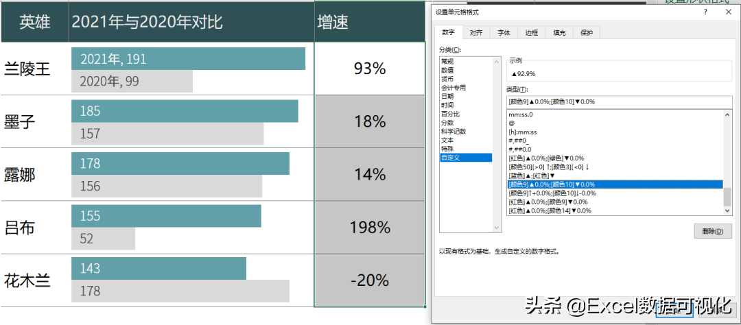The height and width of the screenshot is (325, 741).
Task: Click the dialog help question mark
Action: click(705, 13)
